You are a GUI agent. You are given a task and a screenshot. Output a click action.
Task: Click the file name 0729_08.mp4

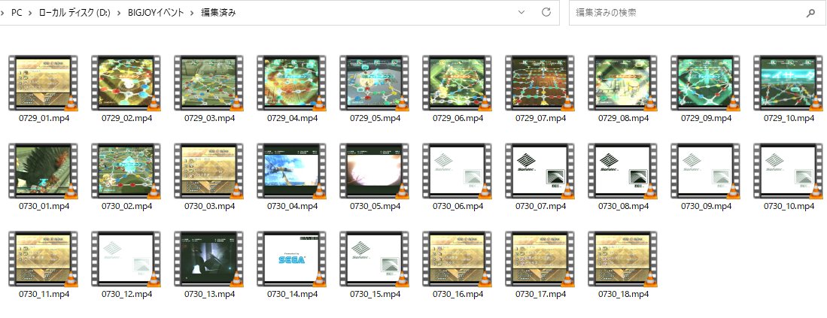point(623,119)
